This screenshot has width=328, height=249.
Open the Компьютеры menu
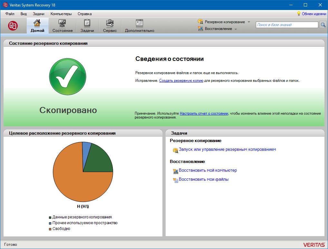(61, 14)
